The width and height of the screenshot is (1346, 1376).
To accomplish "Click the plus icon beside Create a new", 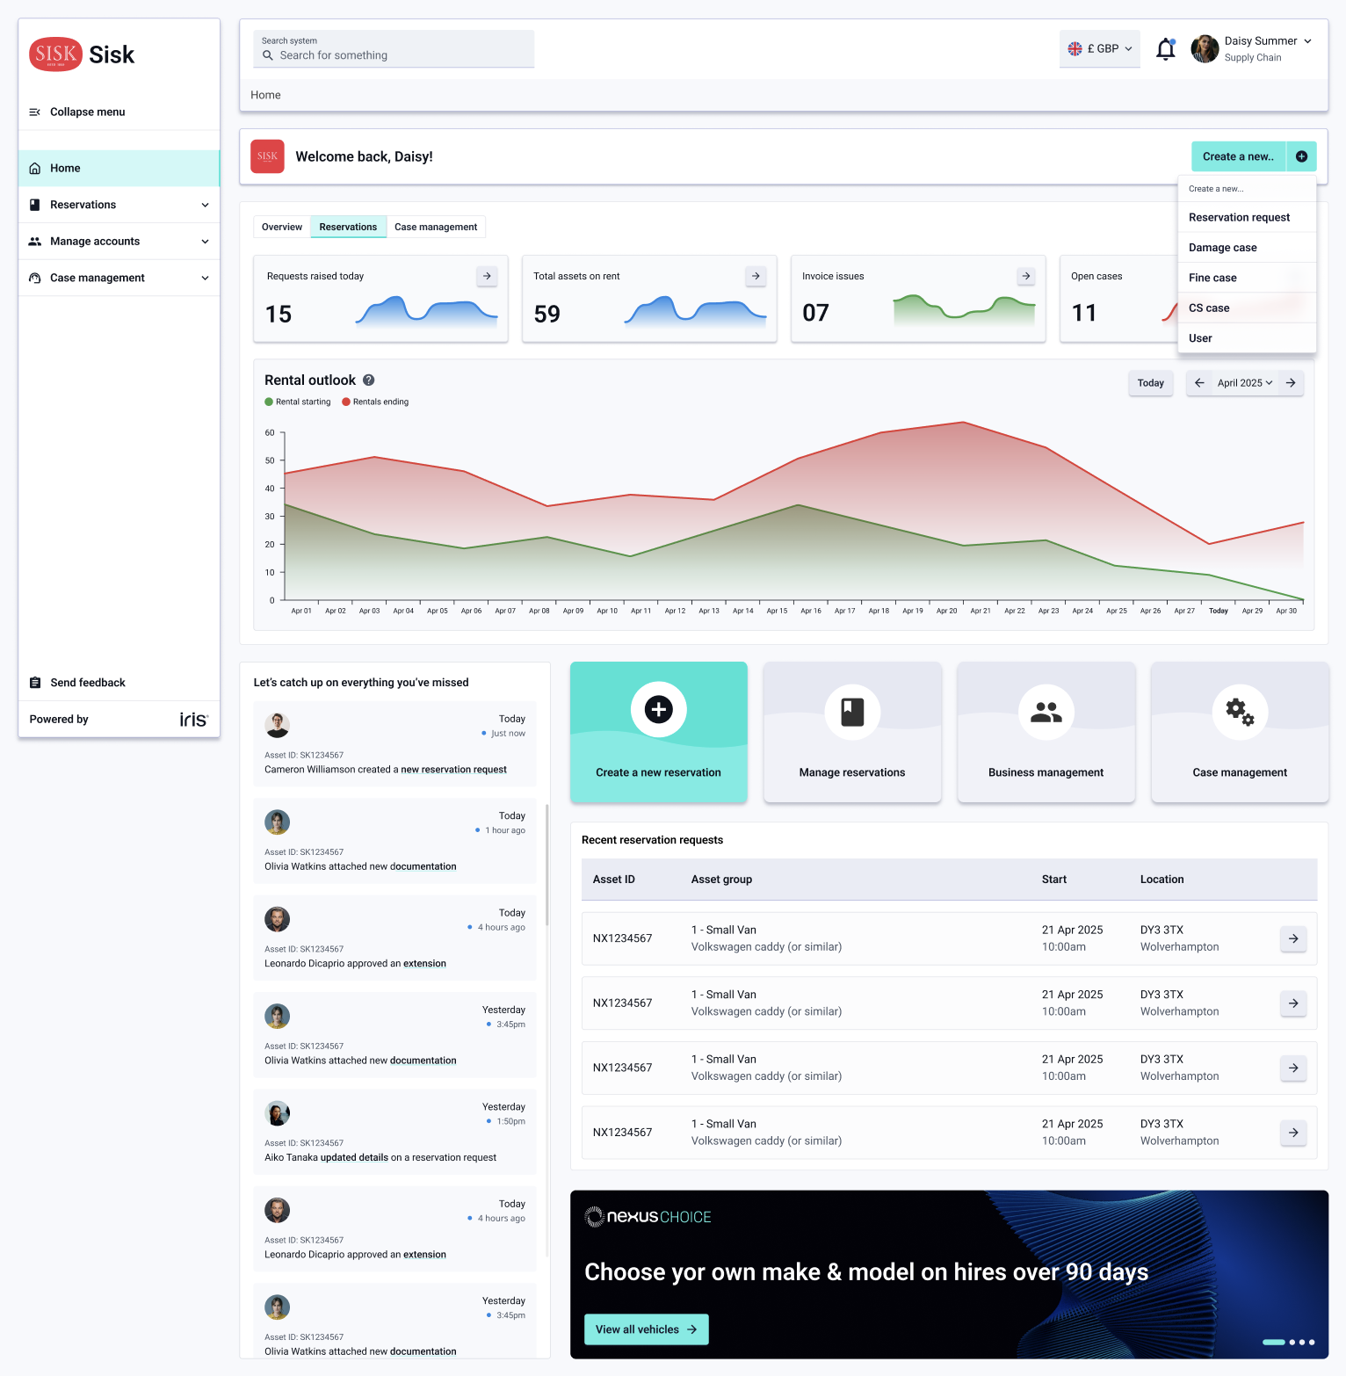I will click(x=1301, y=156).
